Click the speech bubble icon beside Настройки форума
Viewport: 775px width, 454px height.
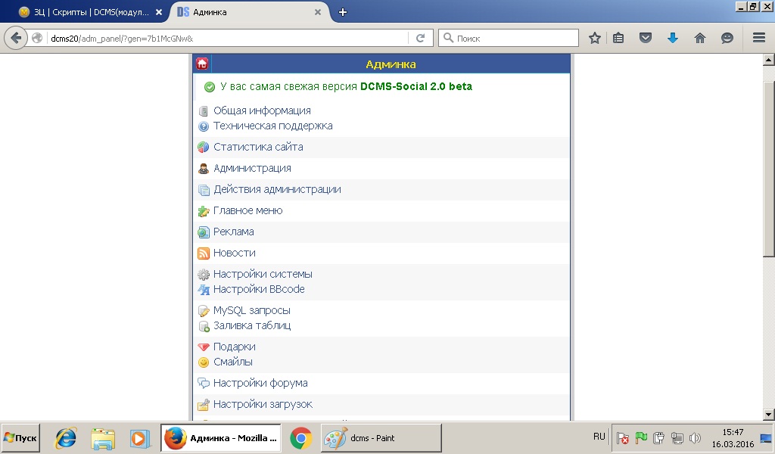[x=203, y=384]
